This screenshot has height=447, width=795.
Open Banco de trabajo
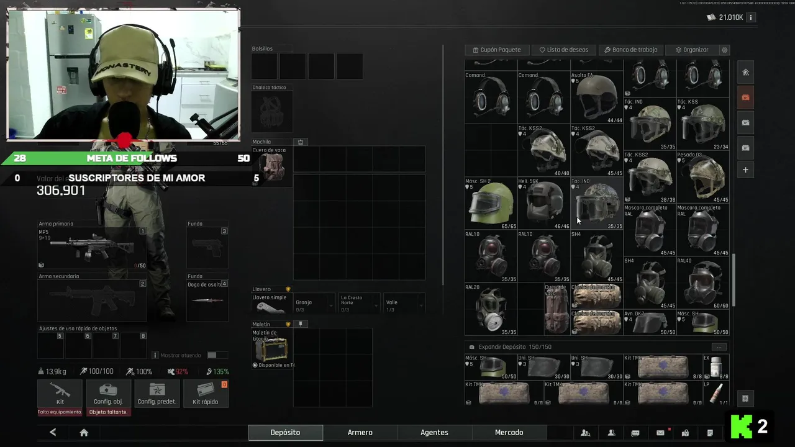(630, 50)
